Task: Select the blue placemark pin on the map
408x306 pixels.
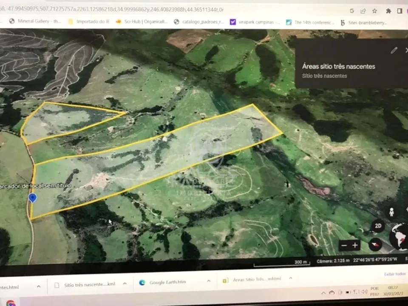Action: click(33, 198)
